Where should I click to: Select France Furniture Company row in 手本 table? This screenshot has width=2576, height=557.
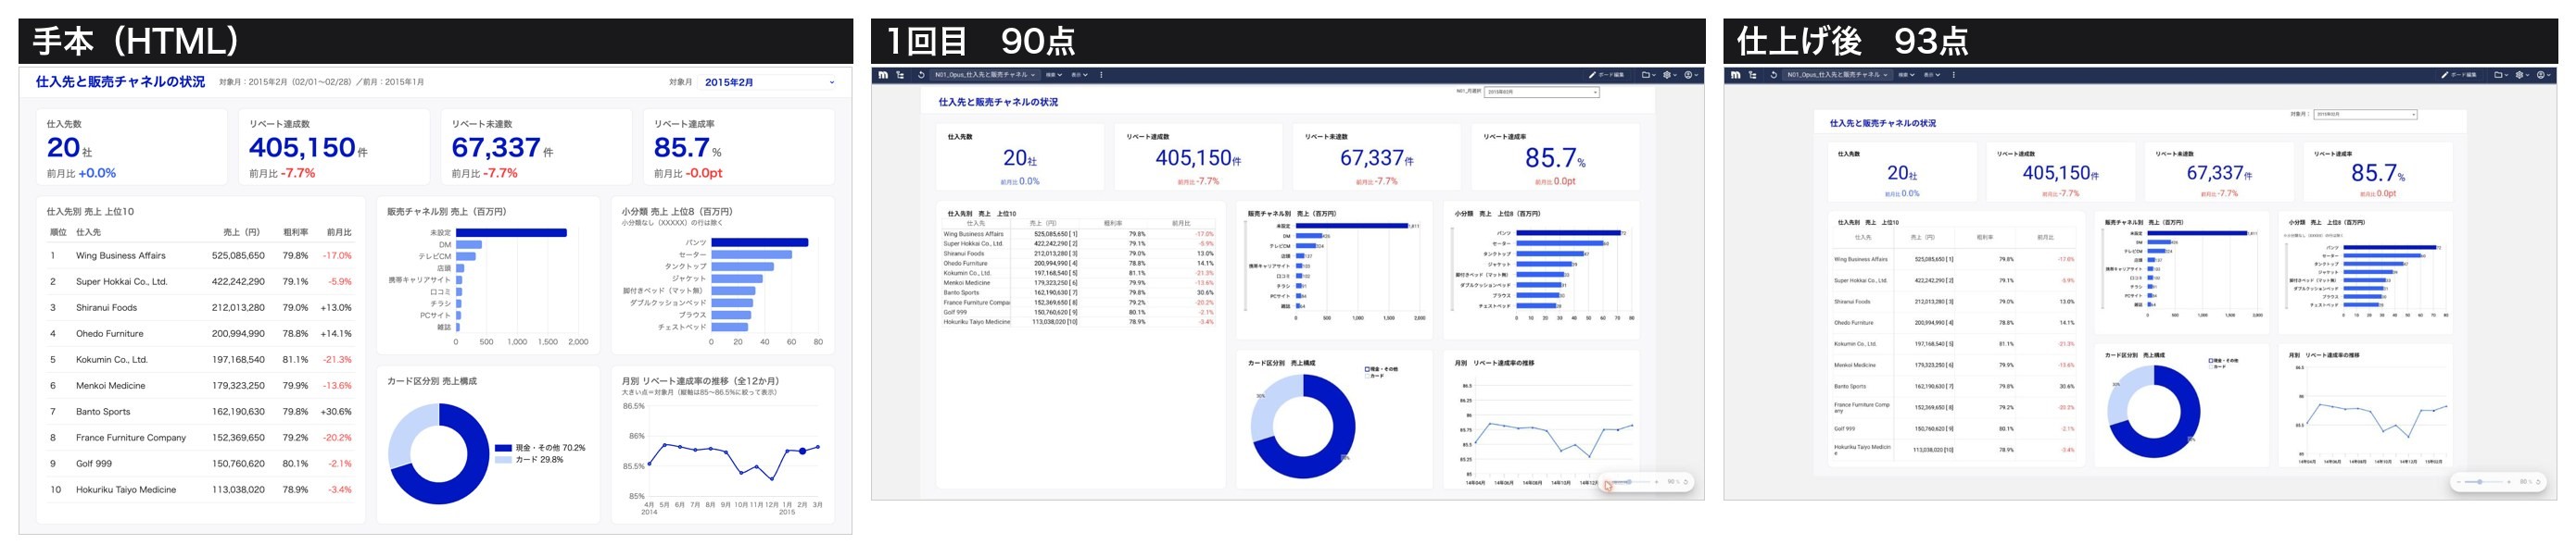point(200,438)
